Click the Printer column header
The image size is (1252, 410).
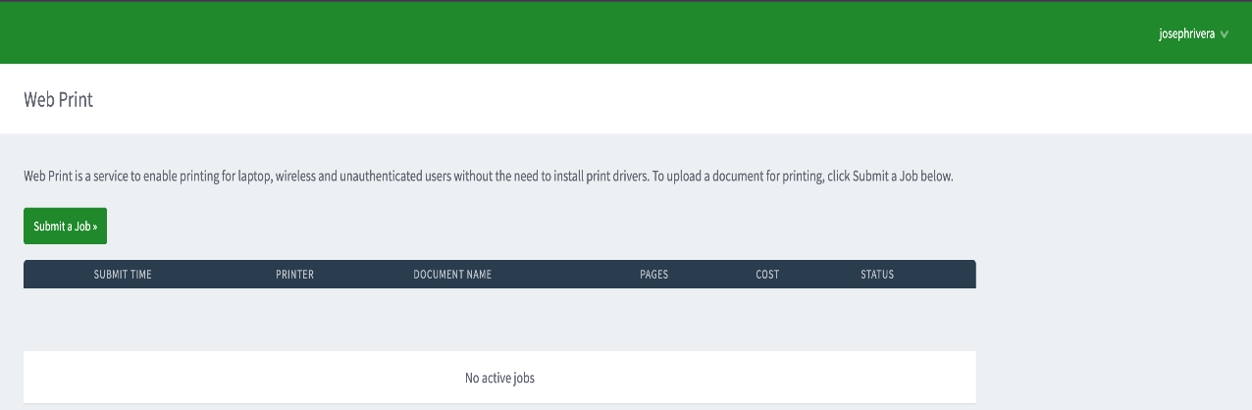click(x=294, y=275)
